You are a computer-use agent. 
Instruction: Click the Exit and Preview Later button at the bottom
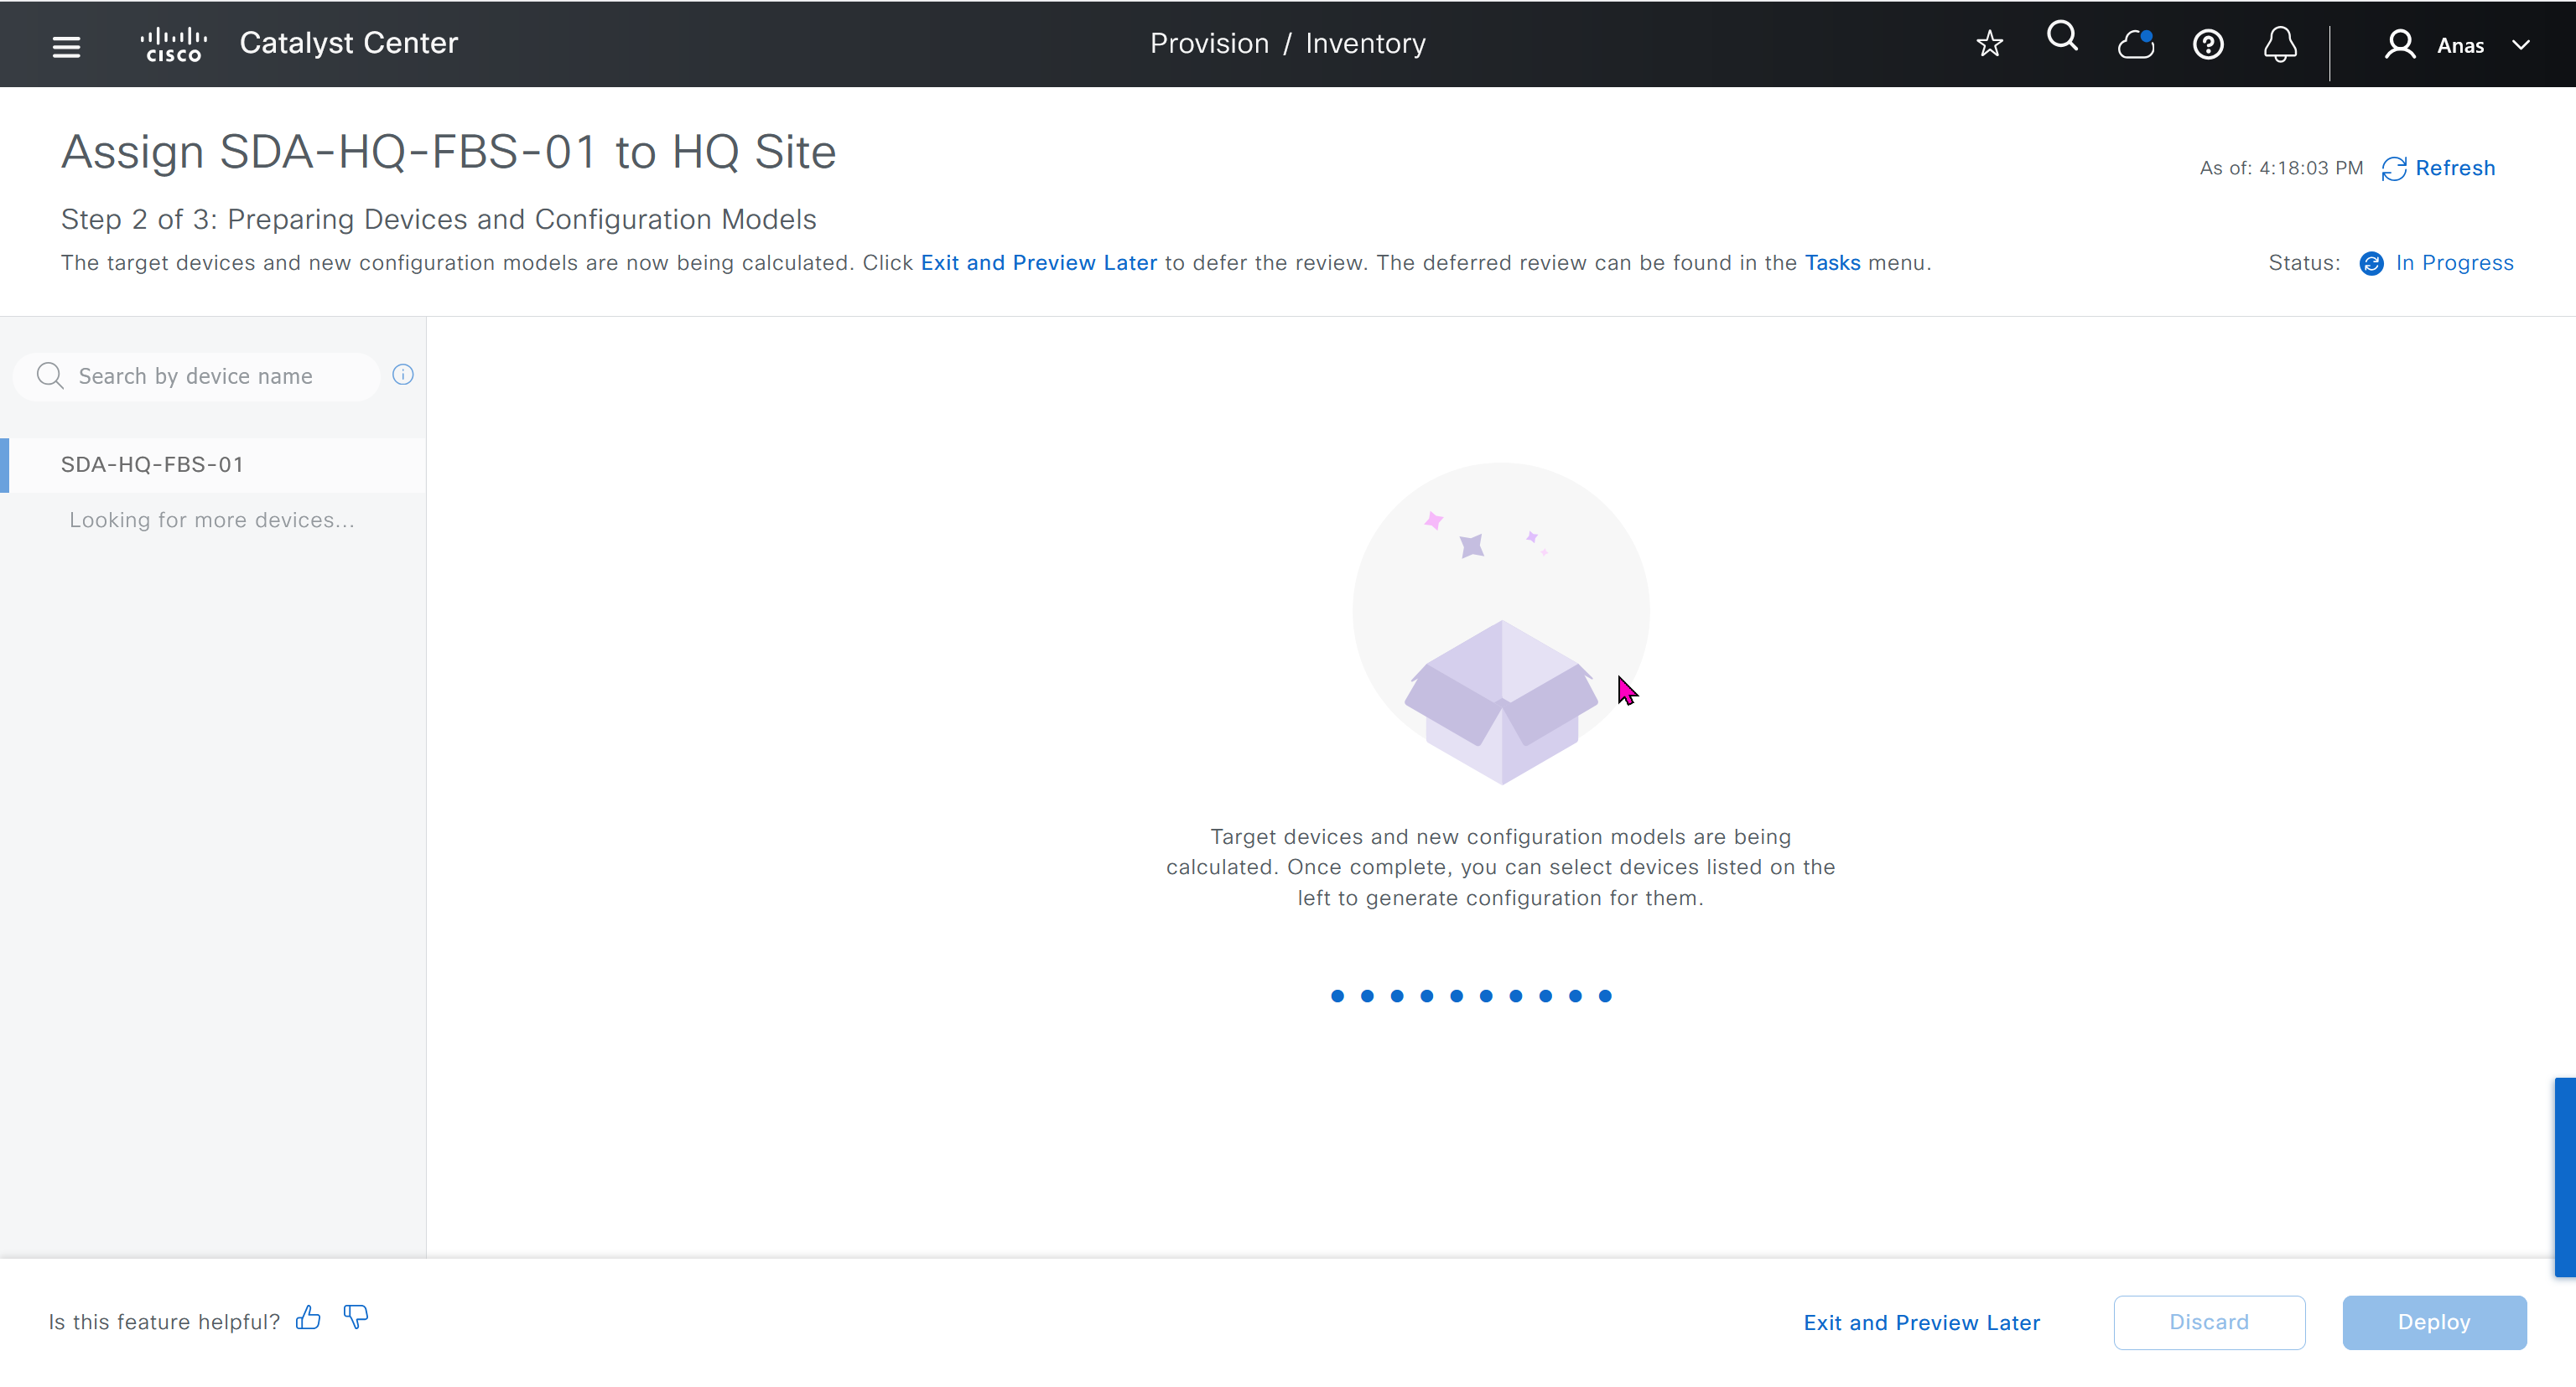[x=1921, y=1322]
